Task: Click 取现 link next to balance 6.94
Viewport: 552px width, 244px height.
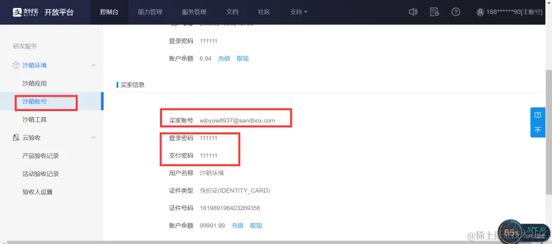Action: coord(243,59)
